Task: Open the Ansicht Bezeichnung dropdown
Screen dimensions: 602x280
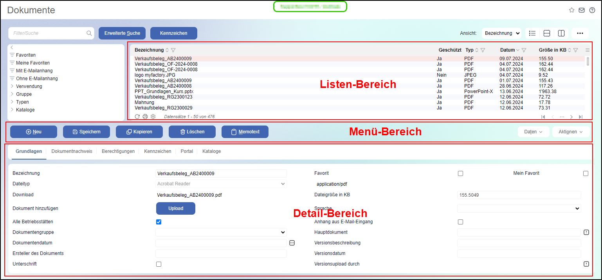Action: coord(501,33)
